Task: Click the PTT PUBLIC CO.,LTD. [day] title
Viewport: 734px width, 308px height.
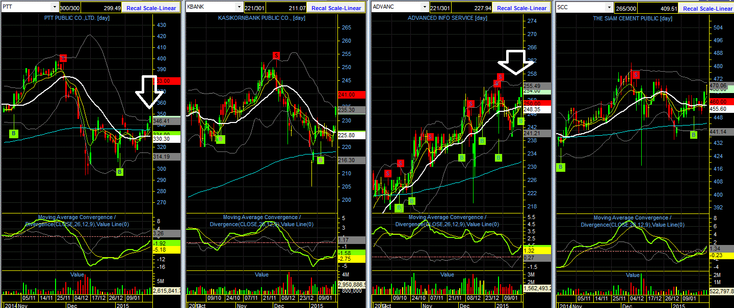Action: point(76,18)
